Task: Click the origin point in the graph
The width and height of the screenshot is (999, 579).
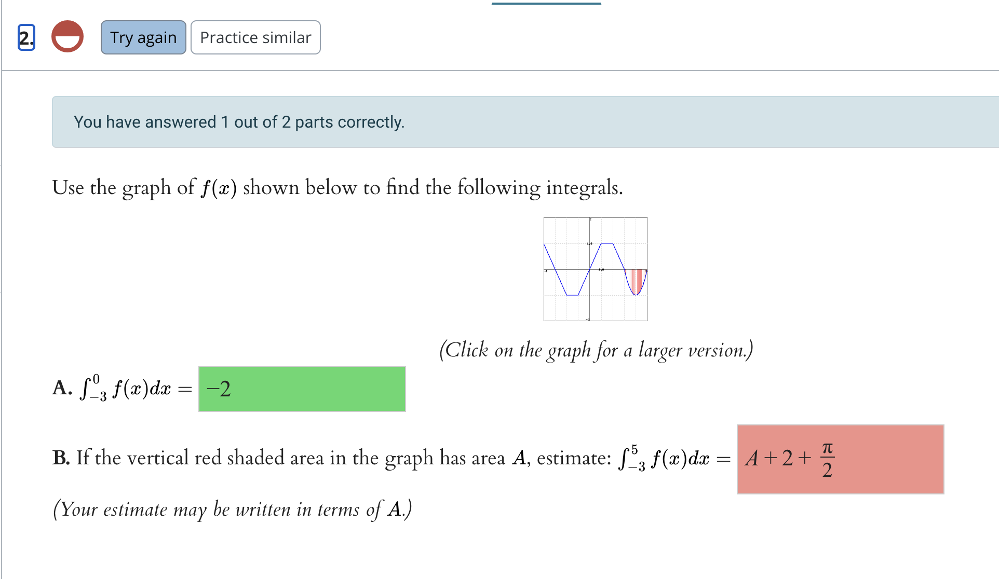Action: (x=590, y=269)
